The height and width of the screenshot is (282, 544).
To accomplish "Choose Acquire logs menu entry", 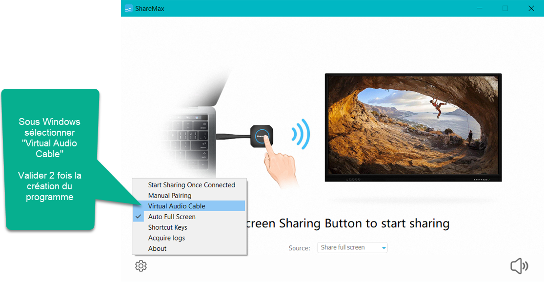I will click(x=166, y=238).
